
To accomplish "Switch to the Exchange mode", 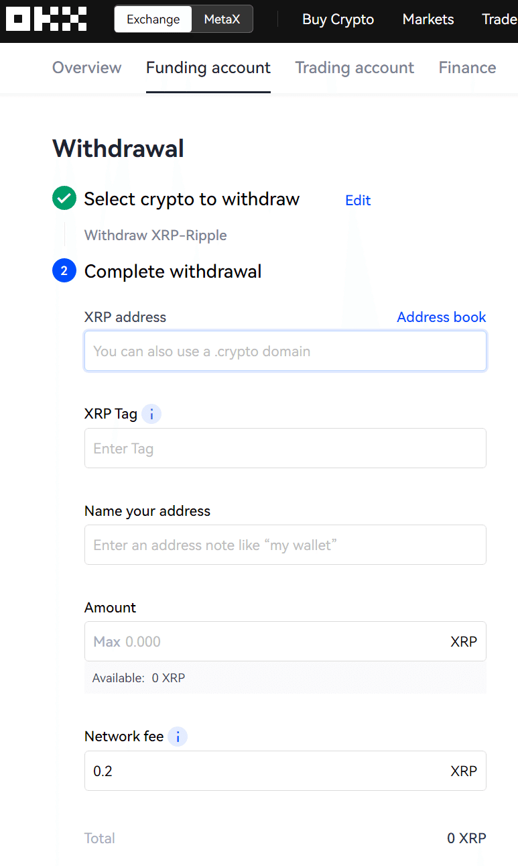I will coord(152,19).
